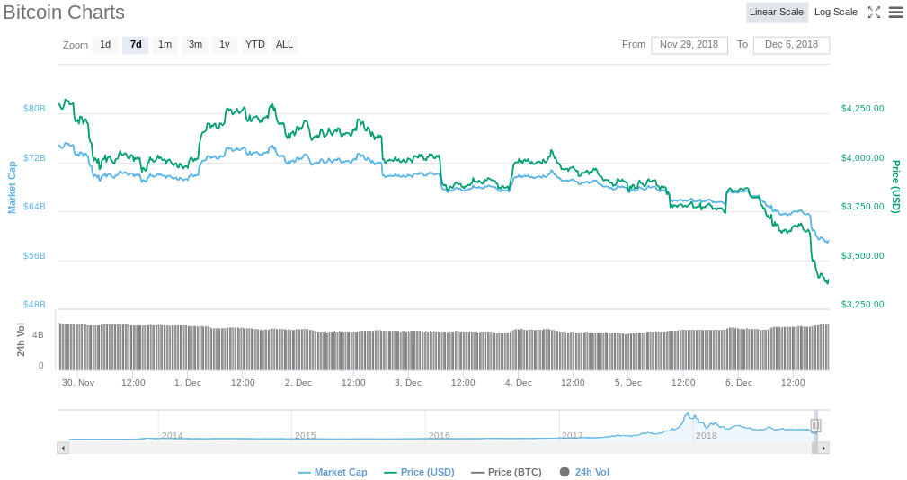Click the $3,750.00 price axis label

862,207
